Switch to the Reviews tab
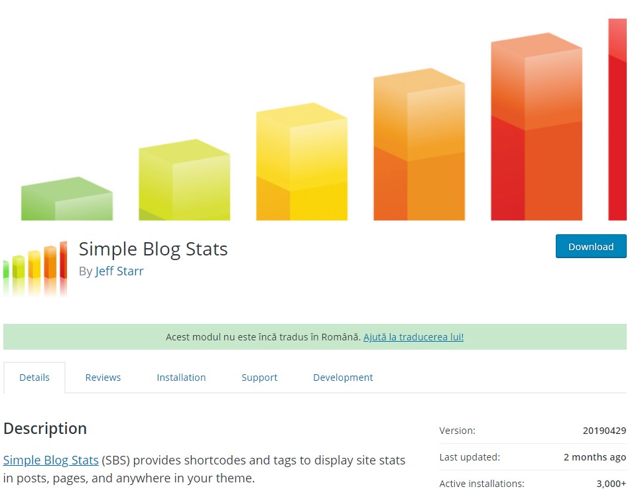This screenshot has height=491, width=640. point(103,378)
